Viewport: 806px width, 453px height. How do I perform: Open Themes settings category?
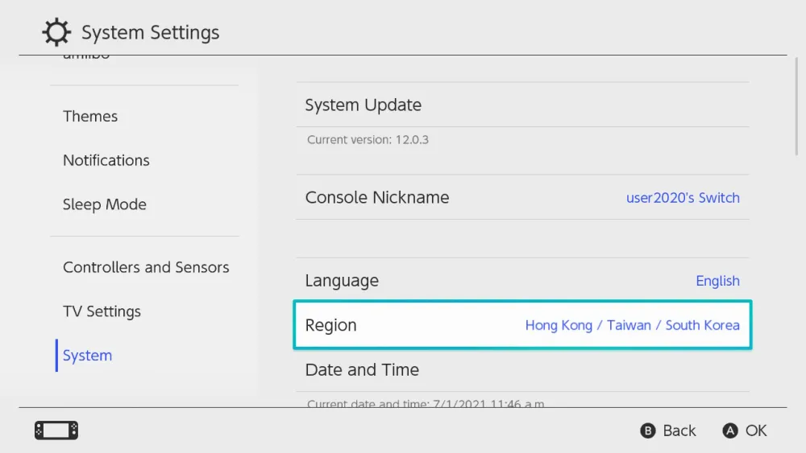pyautogui.click(x=90, y=117)
